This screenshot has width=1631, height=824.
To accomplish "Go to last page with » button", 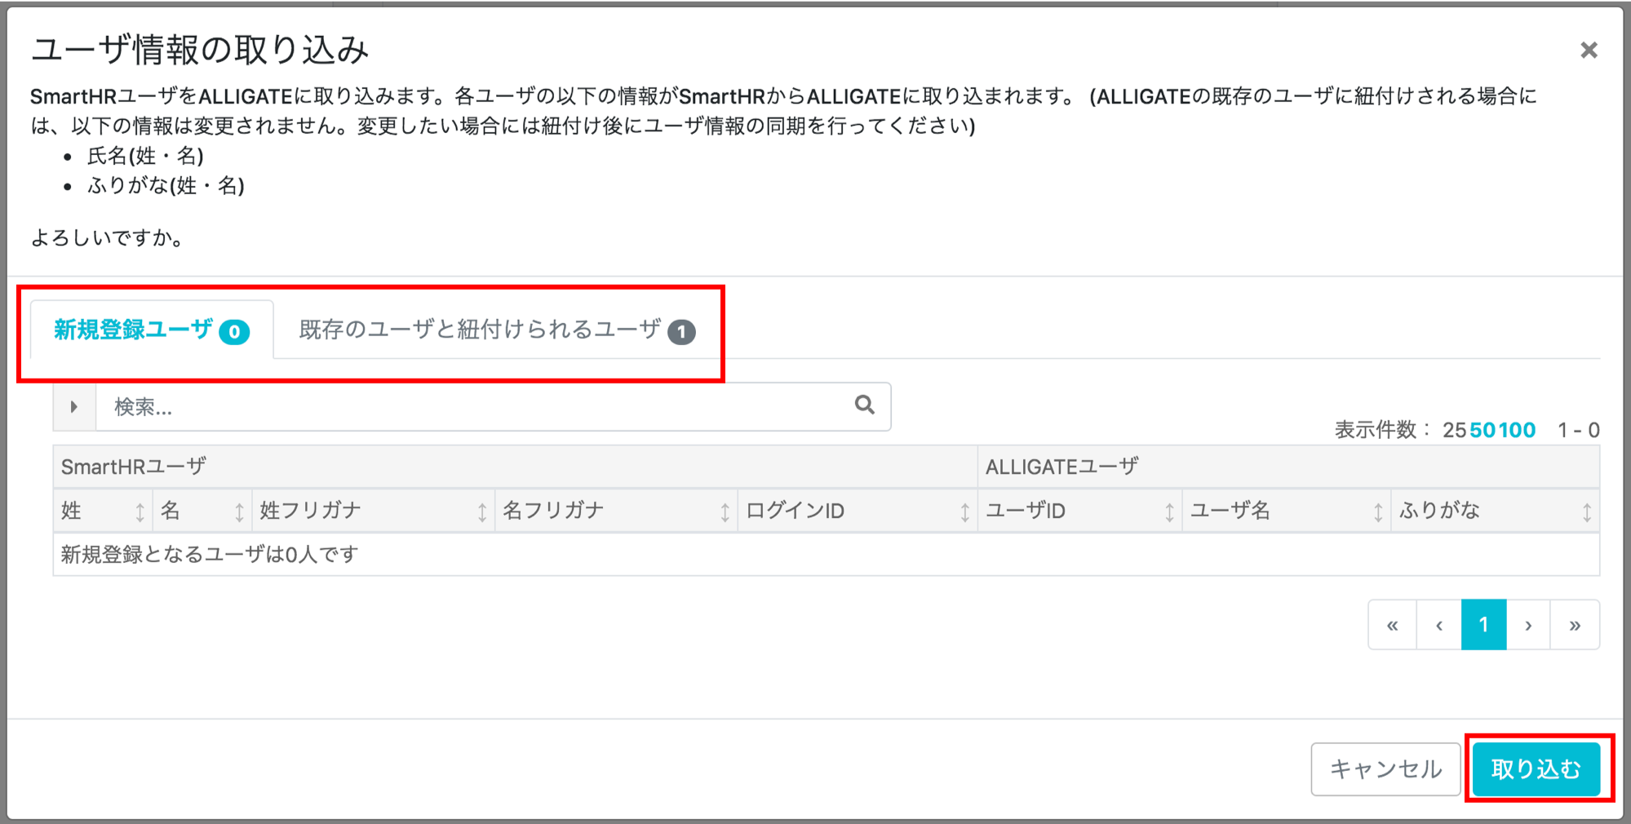I will (1575, 625).
